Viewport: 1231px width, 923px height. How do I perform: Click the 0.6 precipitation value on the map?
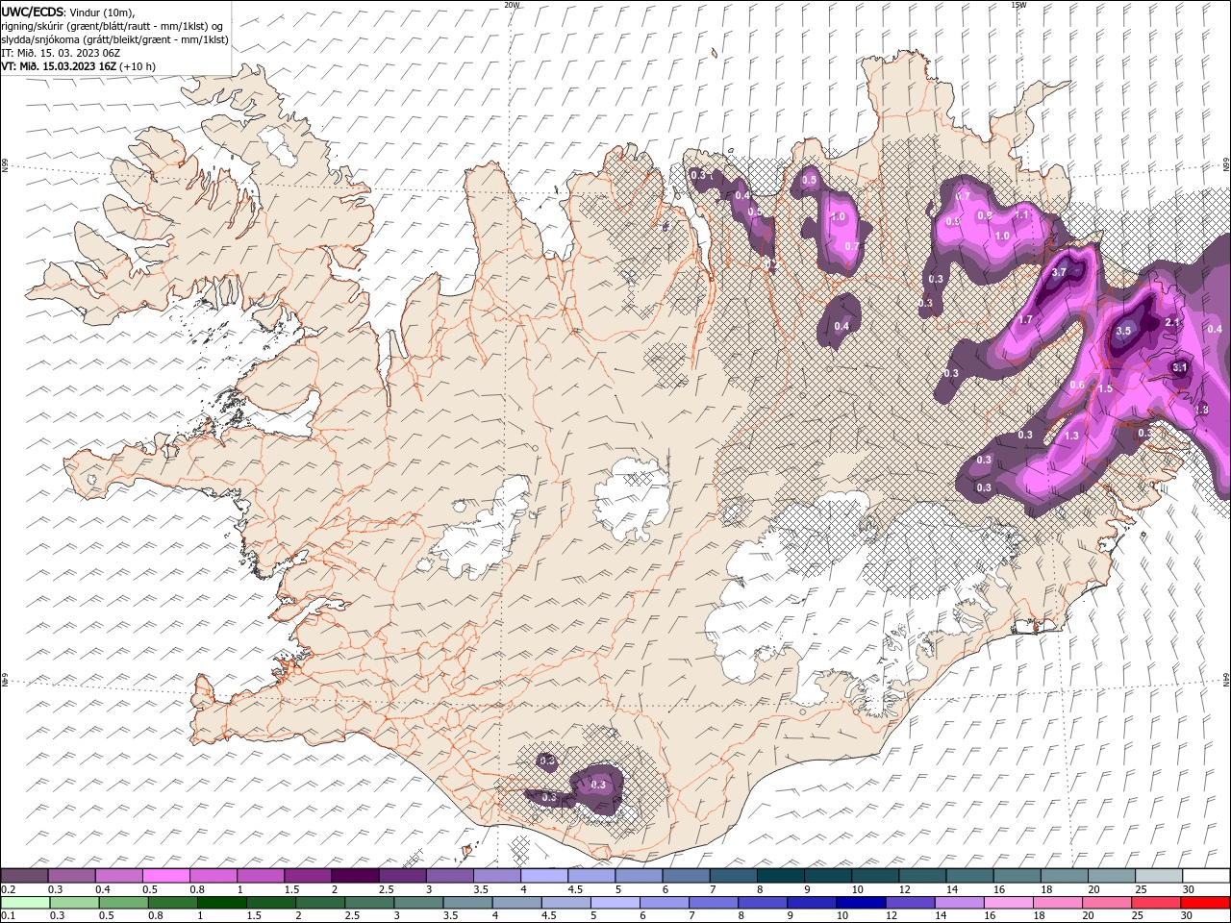click(1077, 386)
